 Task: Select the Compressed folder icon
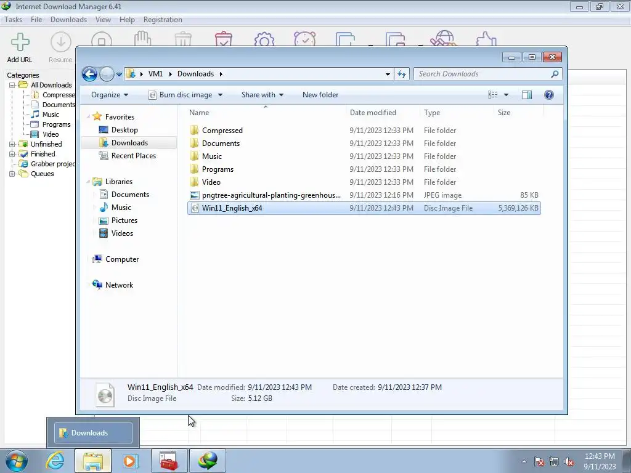(x=194, y=131)
